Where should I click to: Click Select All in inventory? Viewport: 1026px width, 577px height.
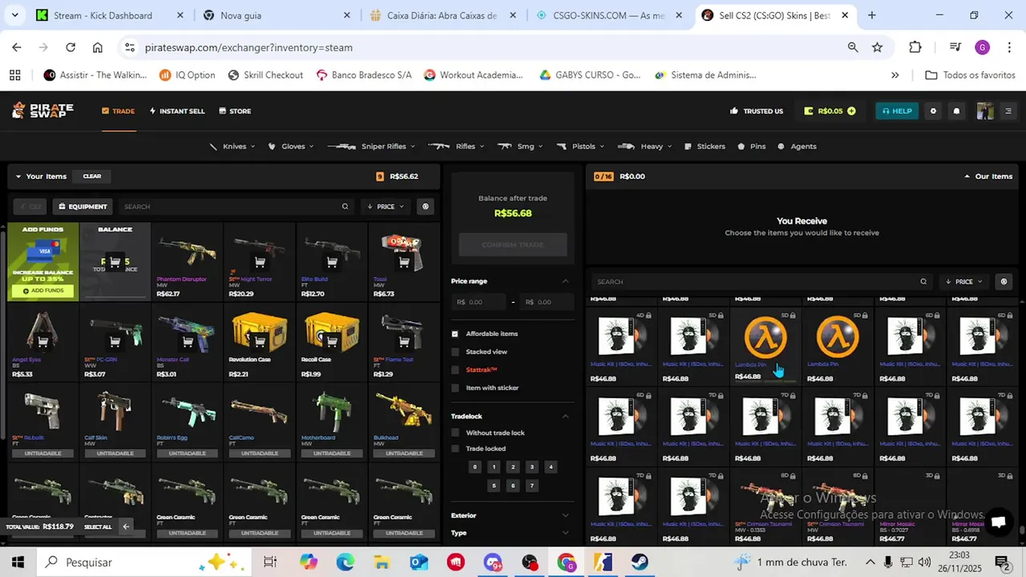point(98,527)
